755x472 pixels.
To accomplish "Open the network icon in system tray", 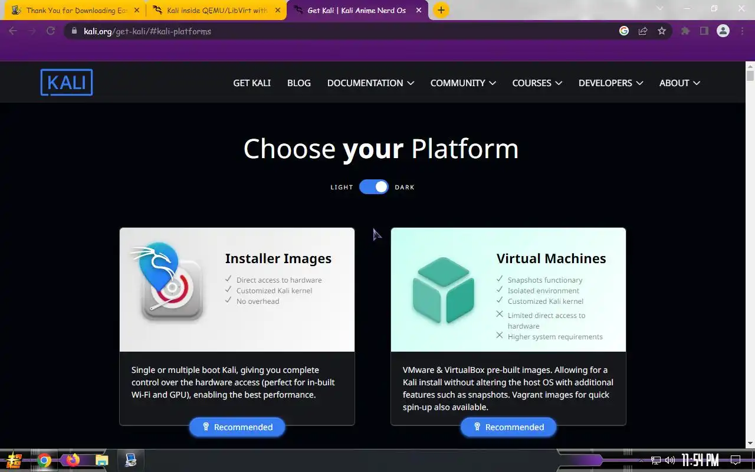I will coord(656,460).
